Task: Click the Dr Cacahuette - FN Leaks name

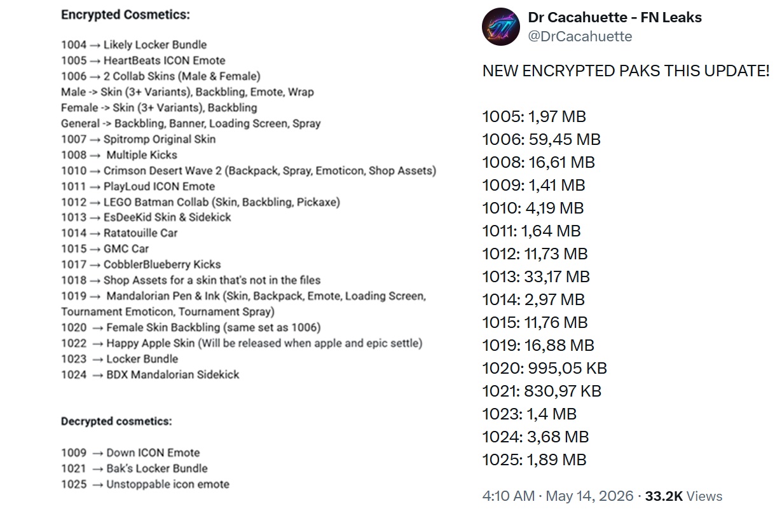Action: pyautogui.click(x=615, y=18)
